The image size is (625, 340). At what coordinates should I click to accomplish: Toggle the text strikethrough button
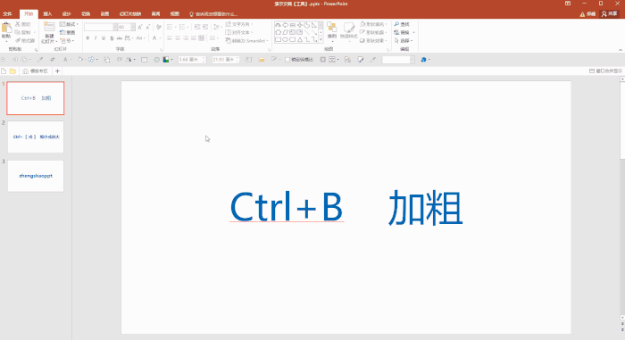click(x=119, y=38)
